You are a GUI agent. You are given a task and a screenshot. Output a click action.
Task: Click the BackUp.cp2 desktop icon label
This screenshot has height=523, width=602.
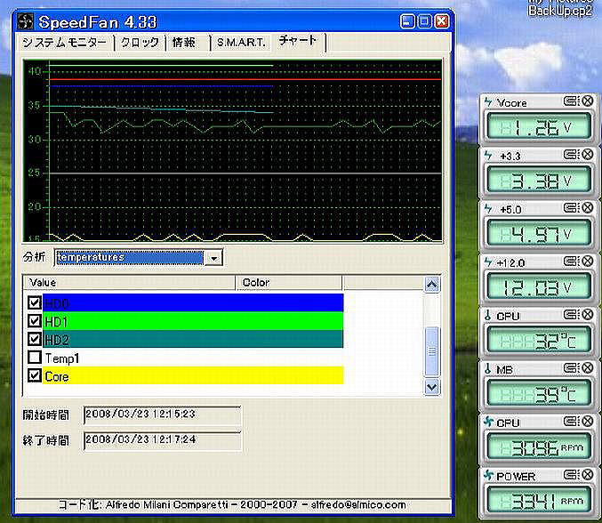tap(560, 11)
